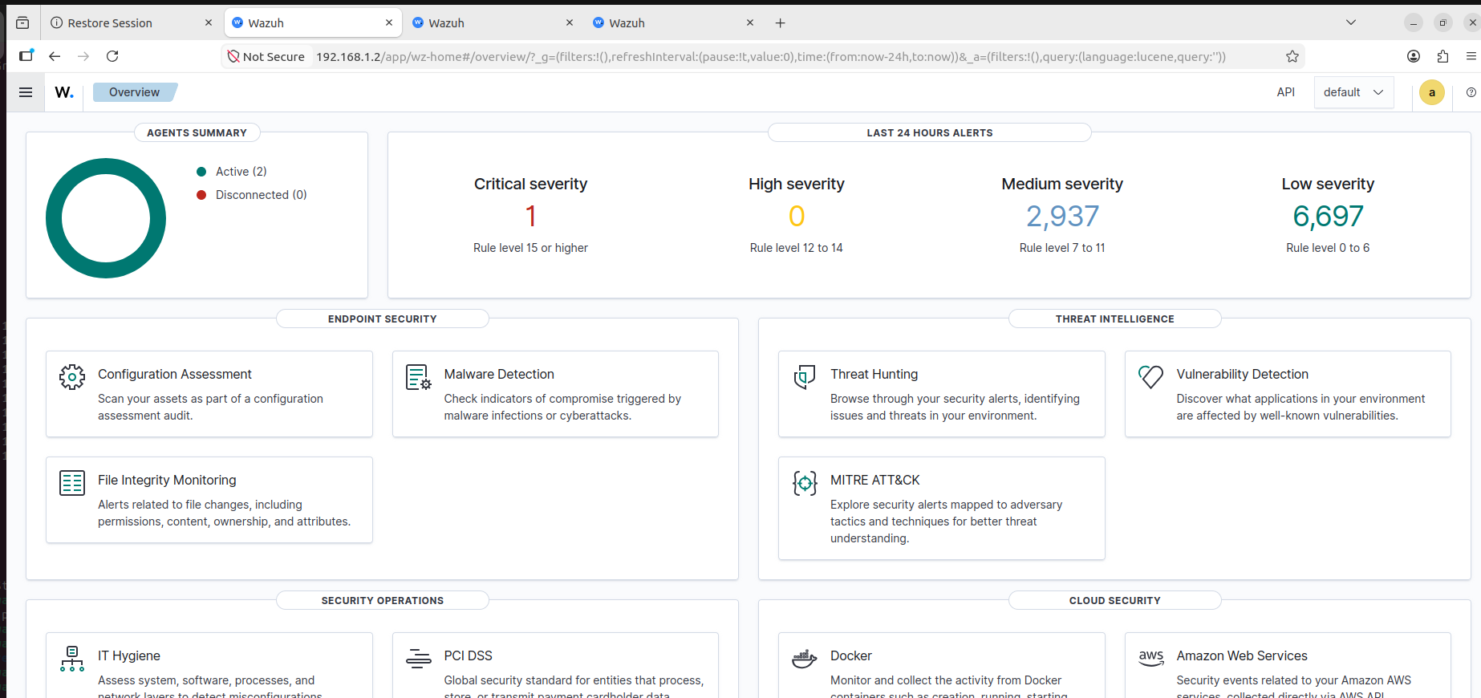This screenshot has height=698, width=1481.
Task: Click the browser address bar URL
Action: 770,56
